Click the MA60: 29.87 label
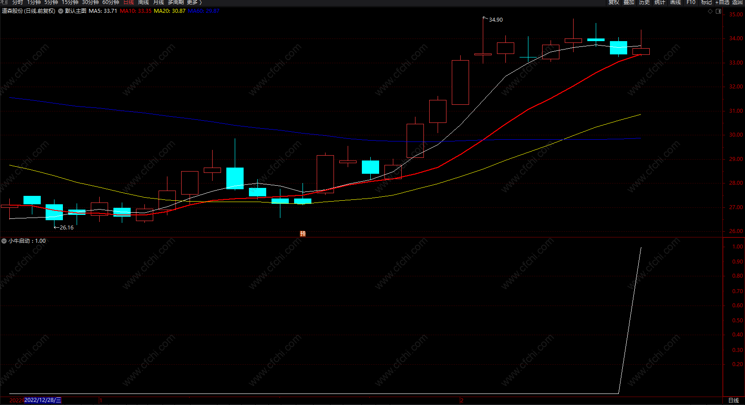 204,11
